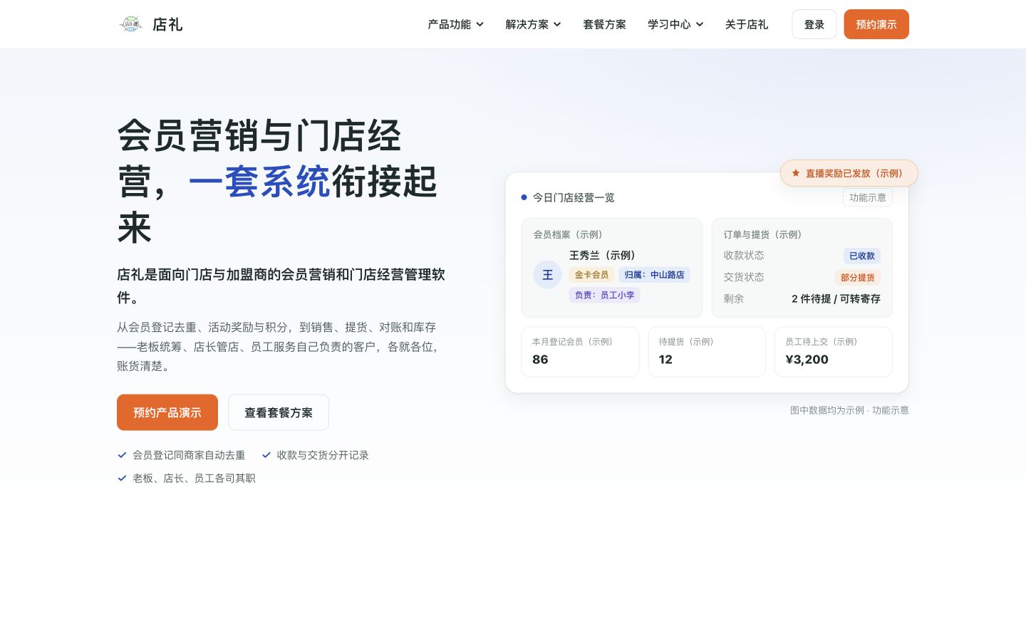The width and height of the screenshot is (1026, 641).
Task: Click the 图中数据均为示例 · 功能示意 caption
Action: tap(849, 410)
